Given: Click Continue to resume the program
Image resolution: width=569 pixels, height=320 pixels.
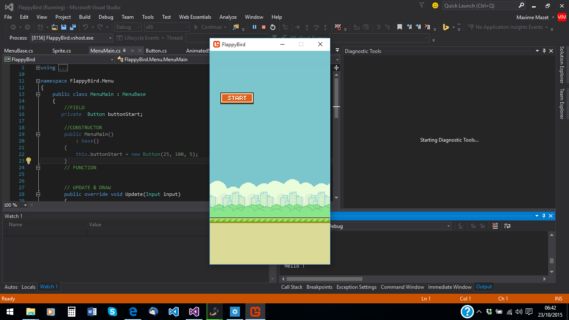Looking at the screenshot, I should coord(208,26).
